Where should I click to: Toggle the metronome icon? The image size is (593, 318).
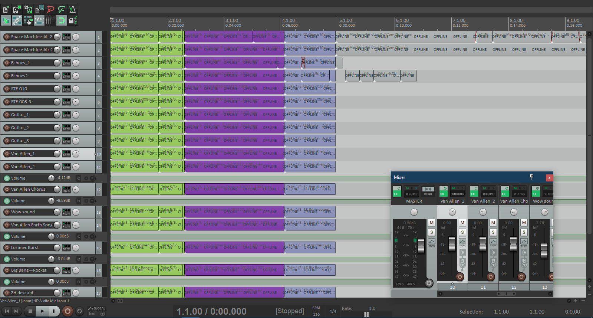[x=73, y=9]
